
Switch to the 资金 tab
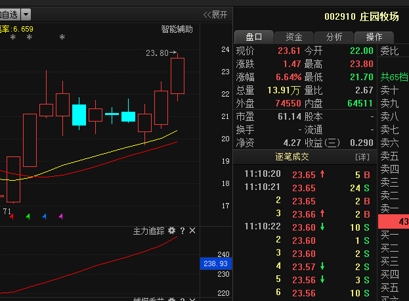(x=294, y=37)
